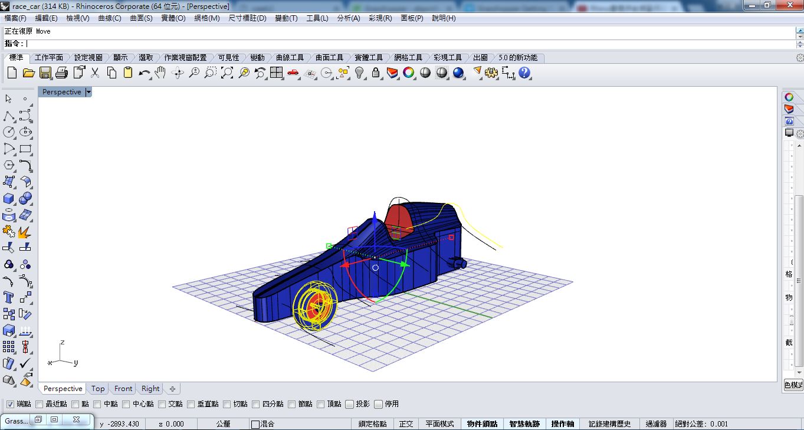
Task: Click the Undo arrow icon
Action: tap(144, 73)
